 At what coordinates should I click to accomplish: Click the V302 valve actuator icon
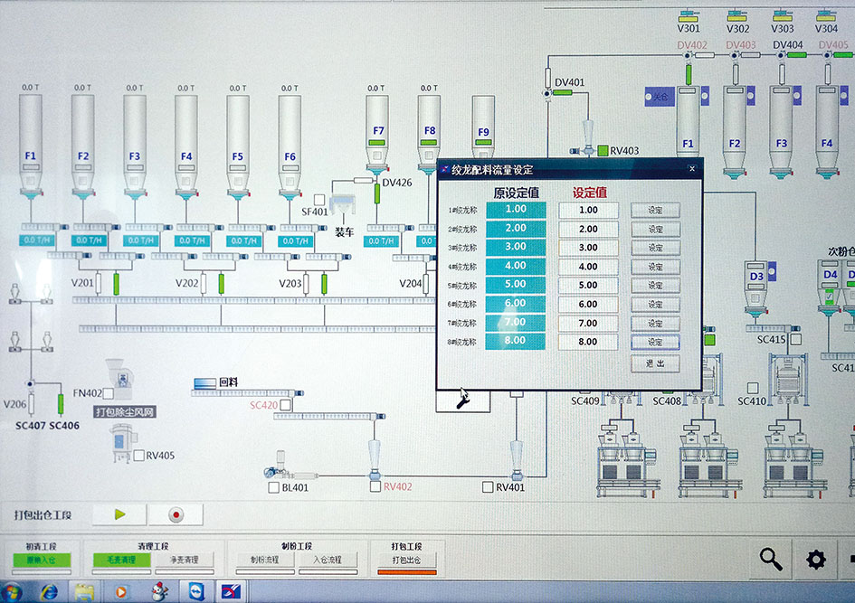click(x=737, y=15)
